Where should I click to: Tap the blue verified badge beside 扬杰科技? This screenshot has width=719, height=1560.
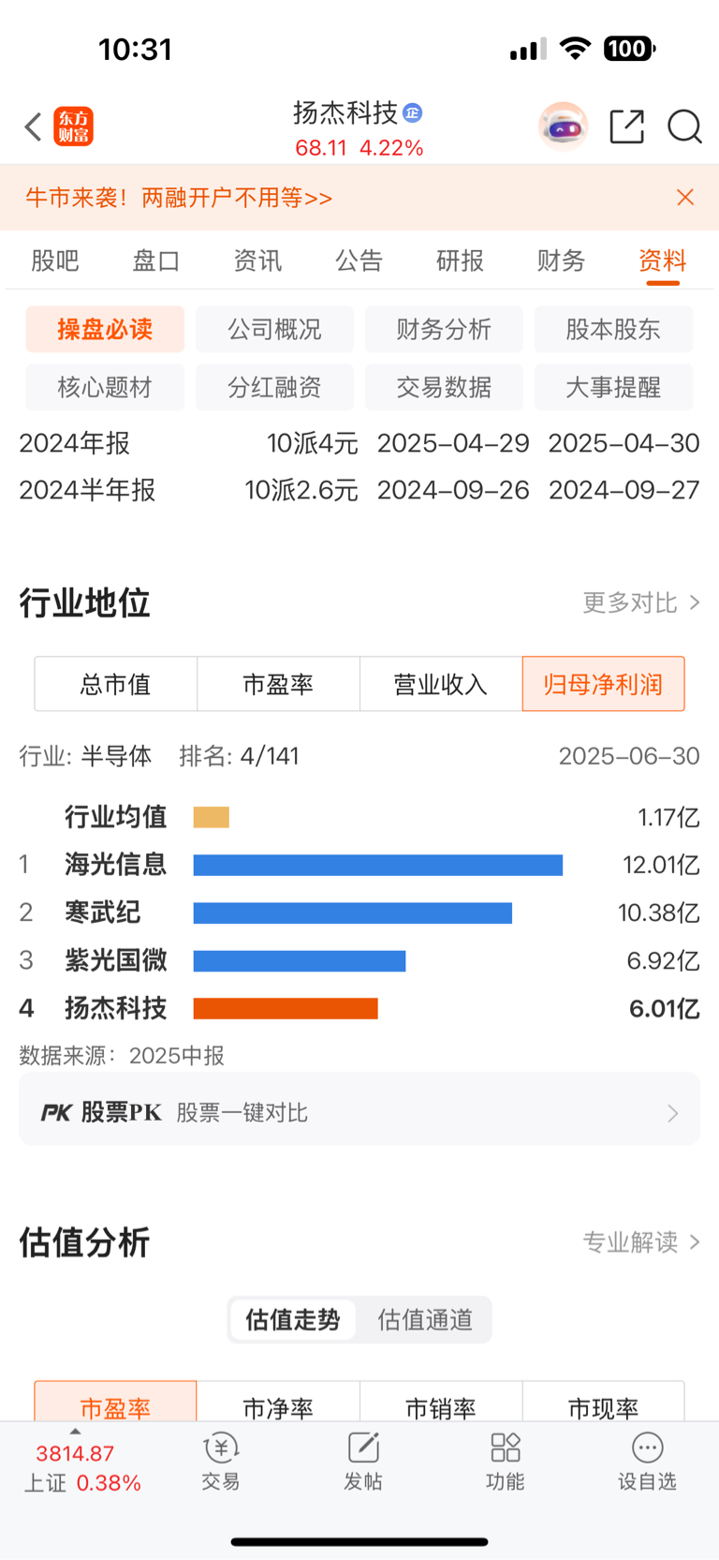pos(412,113)
